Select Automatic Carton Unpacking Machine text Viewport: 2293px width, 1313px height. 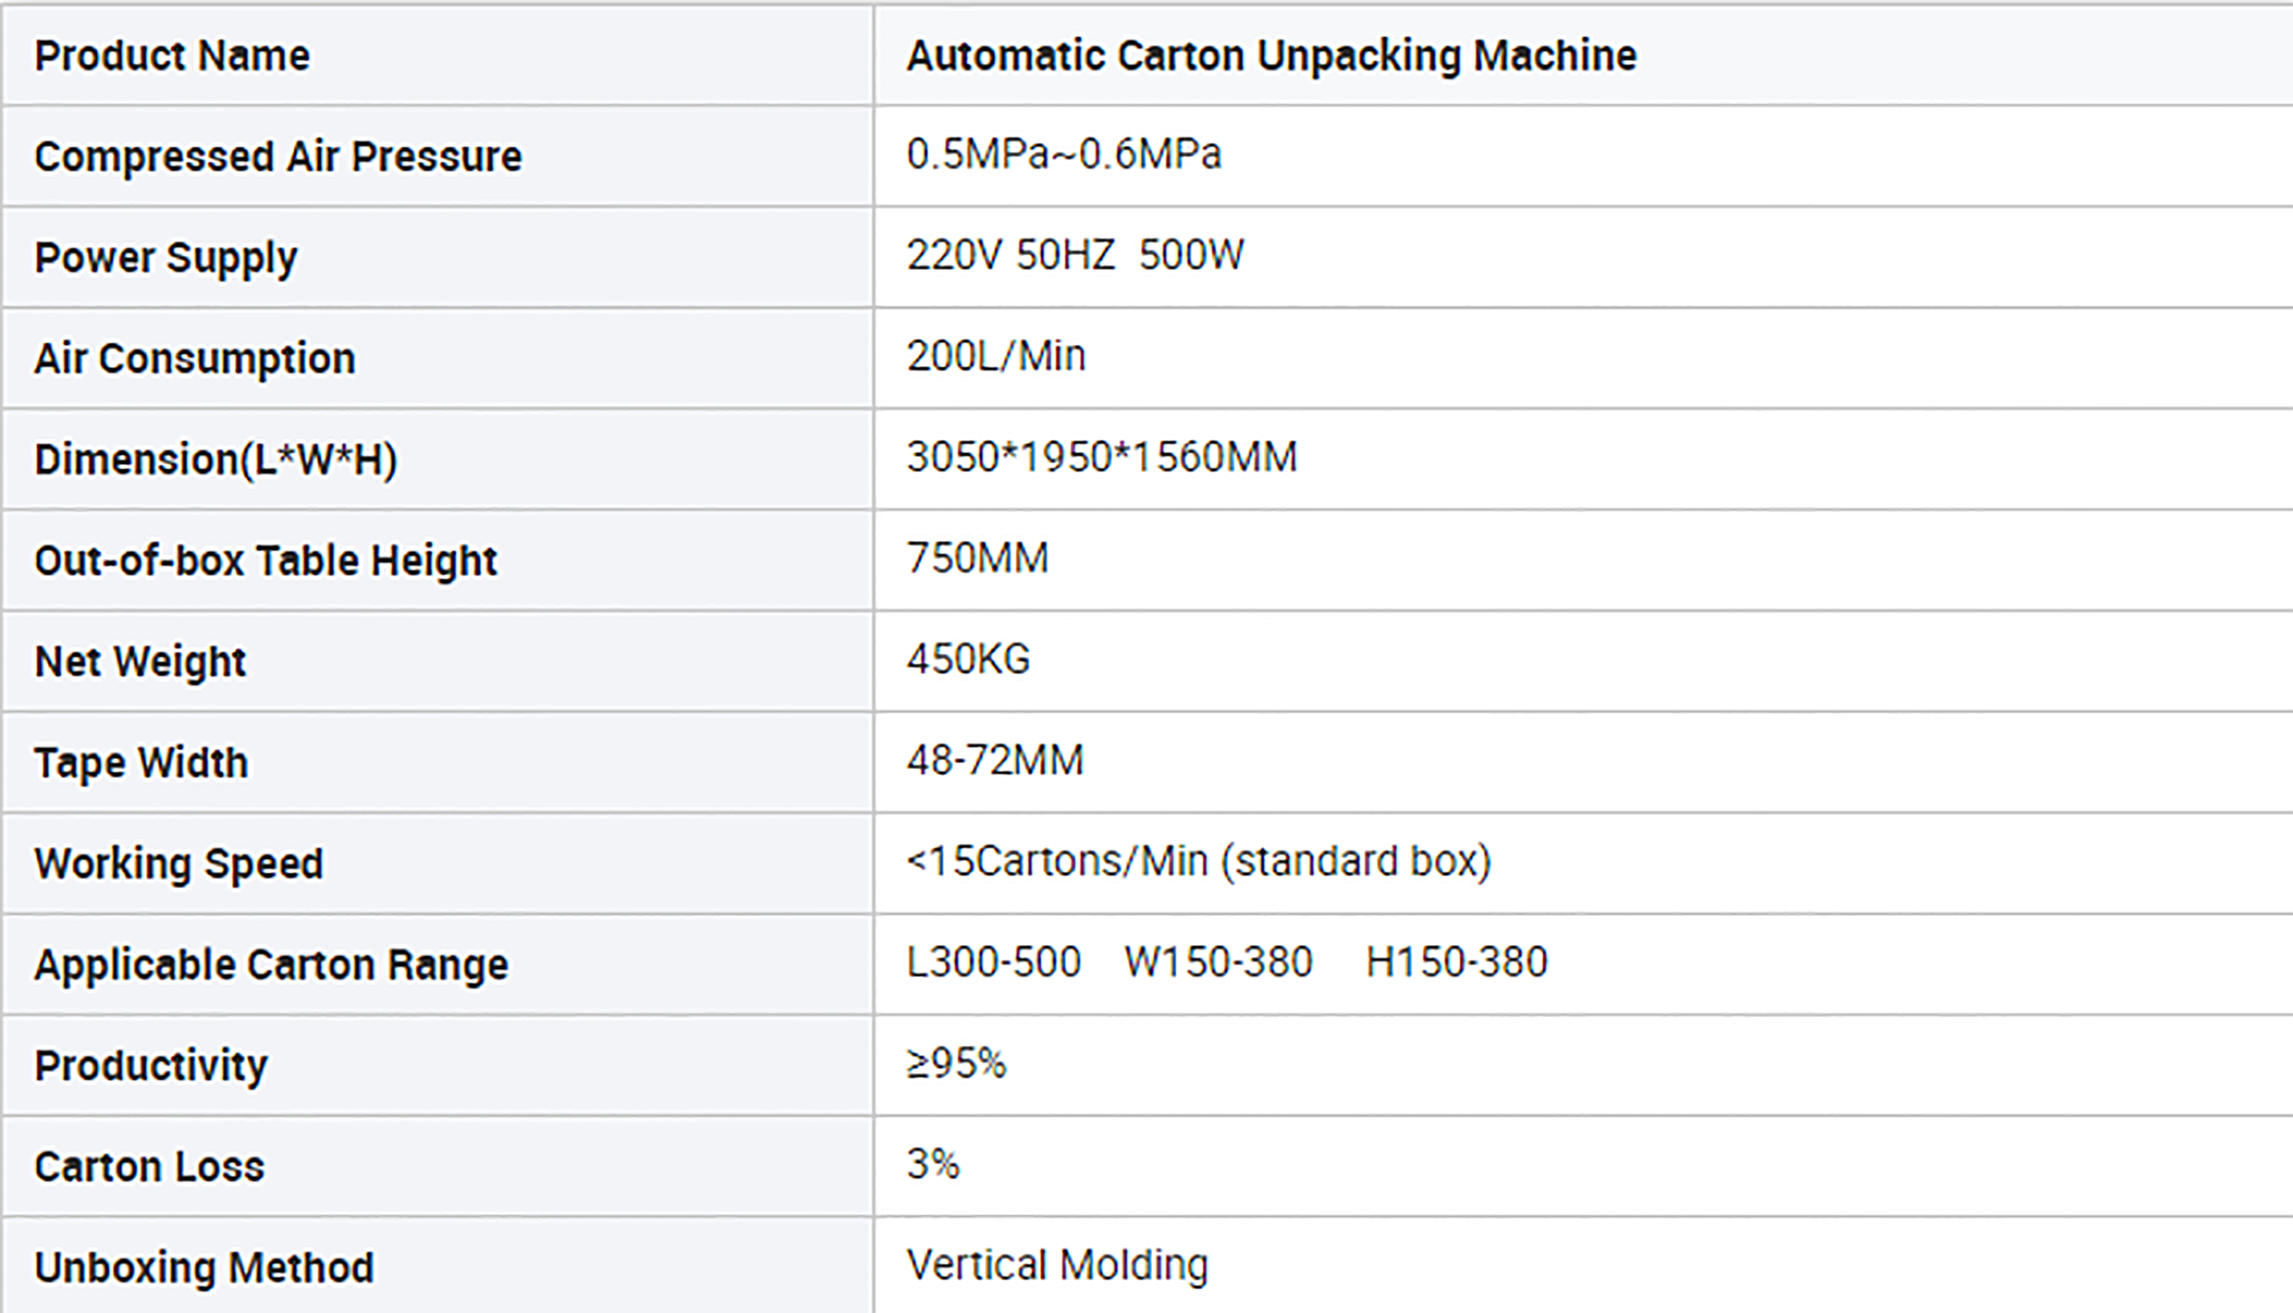point(1271,57)
